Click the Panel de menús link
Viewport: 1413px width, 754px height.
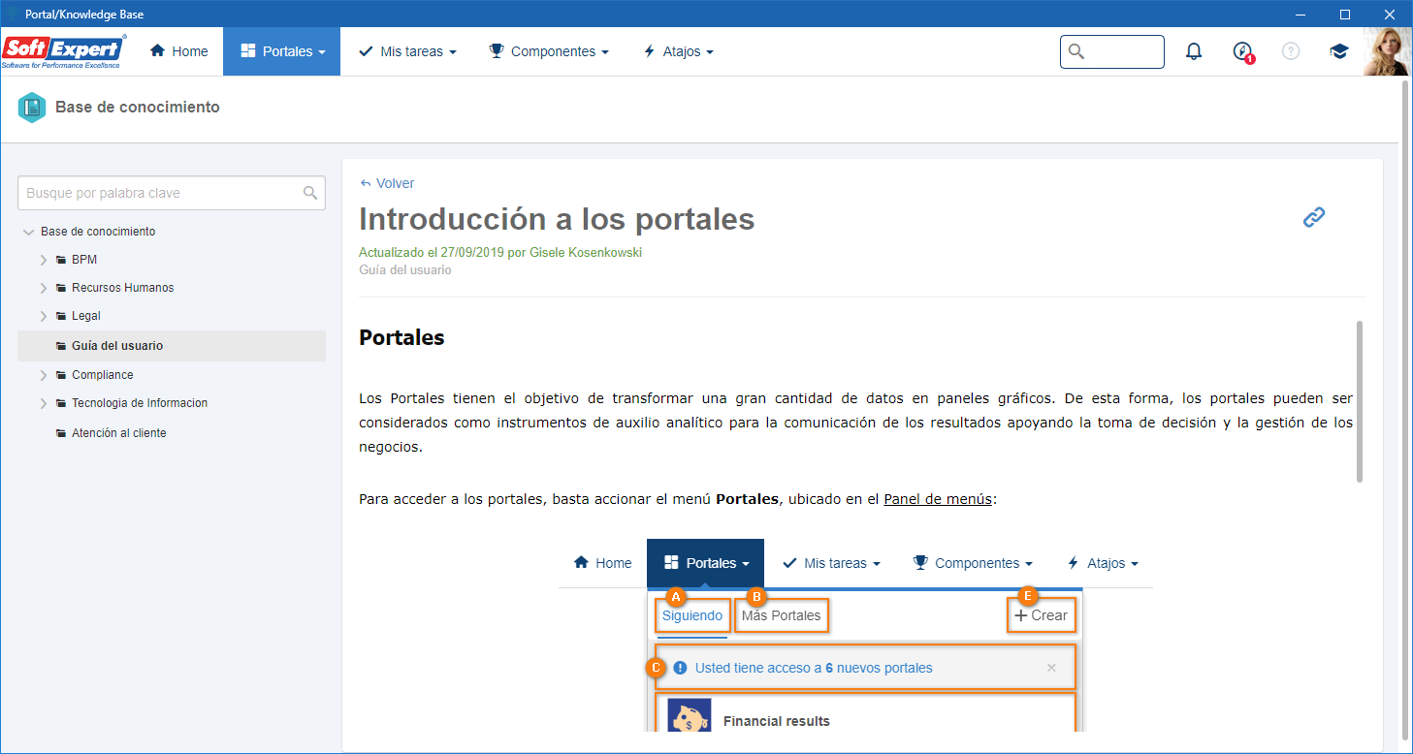point(938,499)
